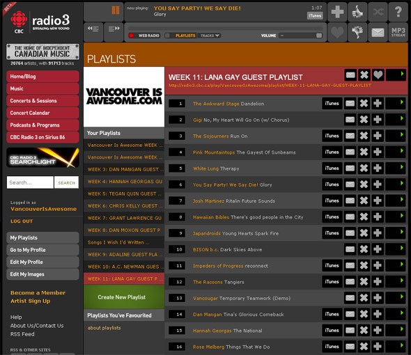The height and width of the screenshot is (355, 411).
Task: Focus the Search text field
Action: [30, 182]
